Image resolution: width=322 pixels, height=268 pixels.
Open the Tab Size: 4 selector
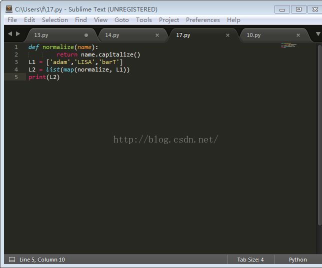pyautogui.click(x=250, y=259)
